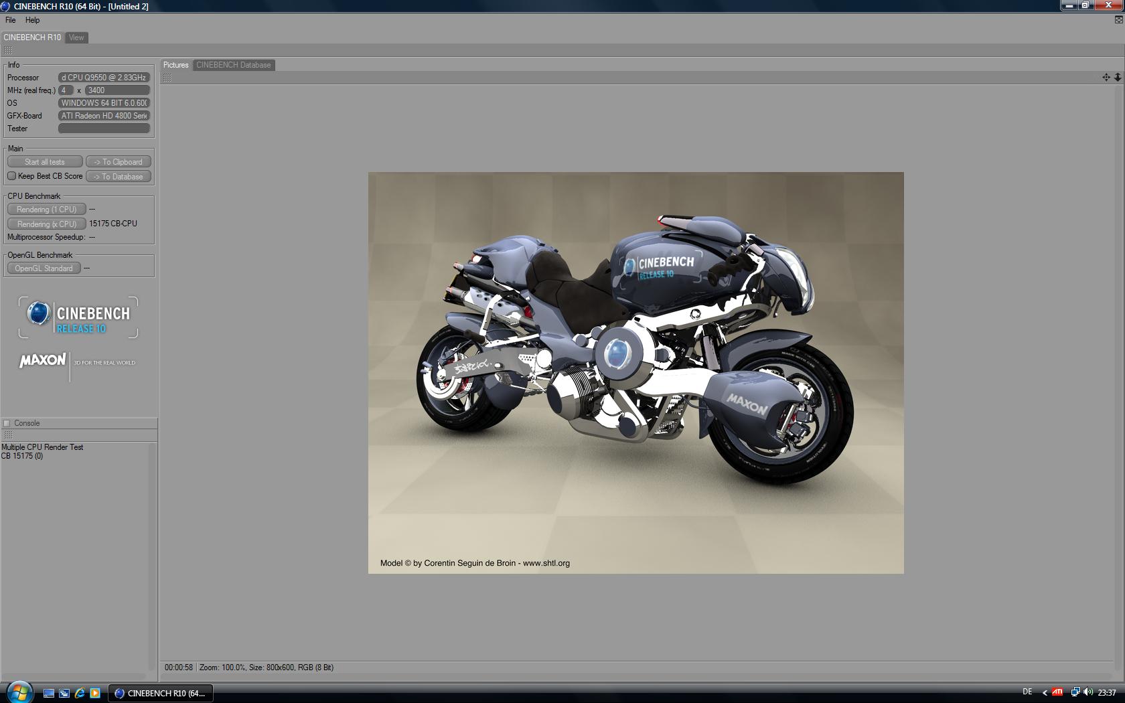
Task: Minimize the CINEBENCH window
Action: [1069, 5]
